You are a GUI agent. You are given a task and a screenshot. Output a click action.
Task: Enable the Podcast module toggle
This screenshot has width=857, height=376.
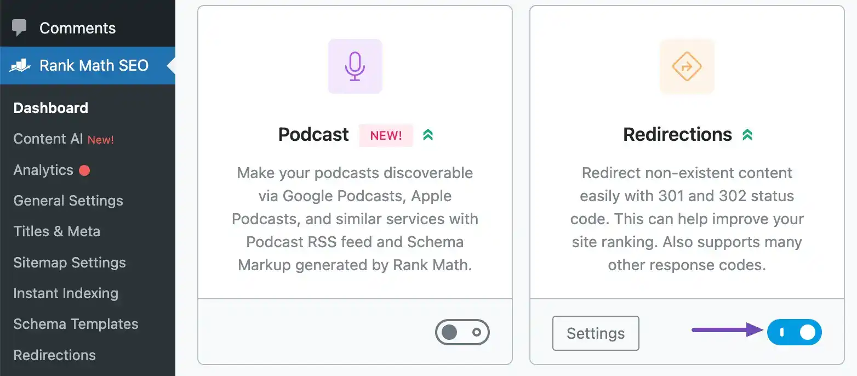462,332
